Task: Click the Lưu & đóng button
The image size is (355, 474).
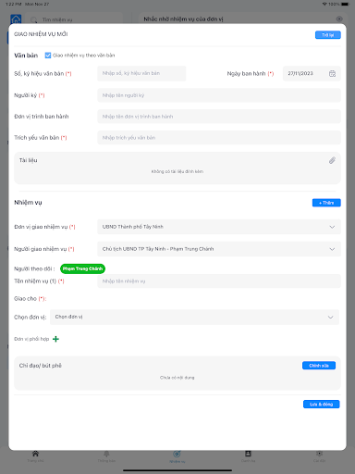Action: 322,405
